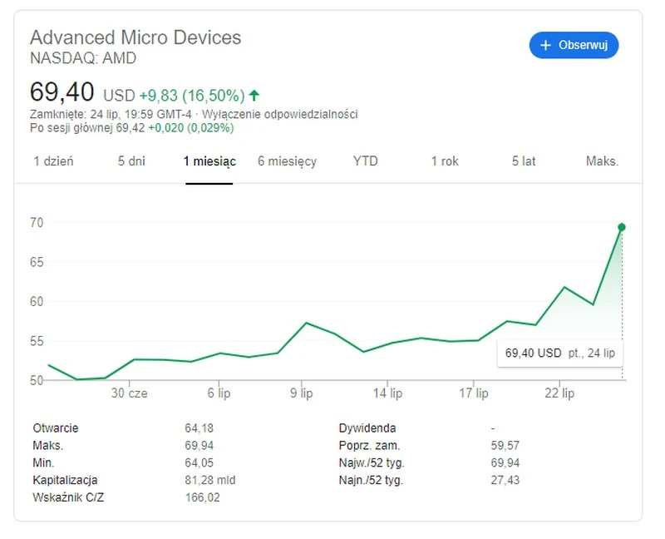
Task: Select the 1 miesiąc tab
Action: 209,161
